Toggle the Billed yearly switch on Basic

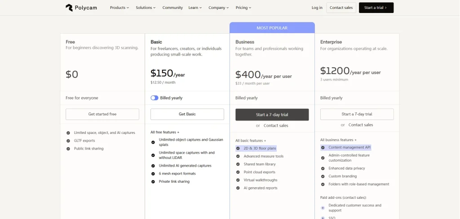click(155, 98)
